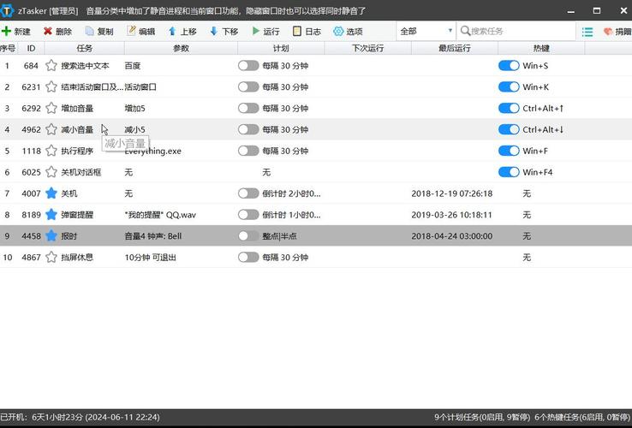Star the 挡屏休息 task
Image resolution: width=632 pixels, height=428 pixels.
pyautogui.click(x=51, y=257)
